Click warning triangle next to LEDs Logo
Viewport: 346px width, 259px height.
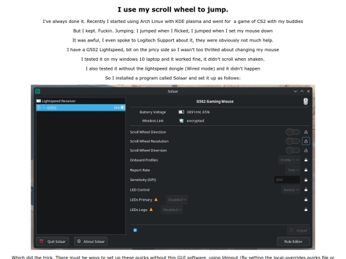pos(151,210)
